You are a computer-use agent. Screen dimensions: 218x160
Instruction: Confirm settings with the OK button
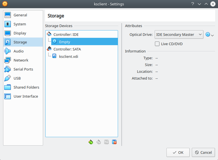tap(178, 152)
